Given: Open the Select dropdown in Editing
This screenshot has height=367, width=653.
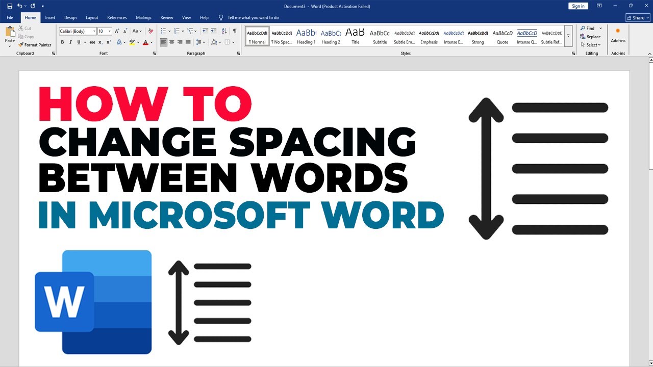Looking at the screenshot, I should click(x=591, y=45).
